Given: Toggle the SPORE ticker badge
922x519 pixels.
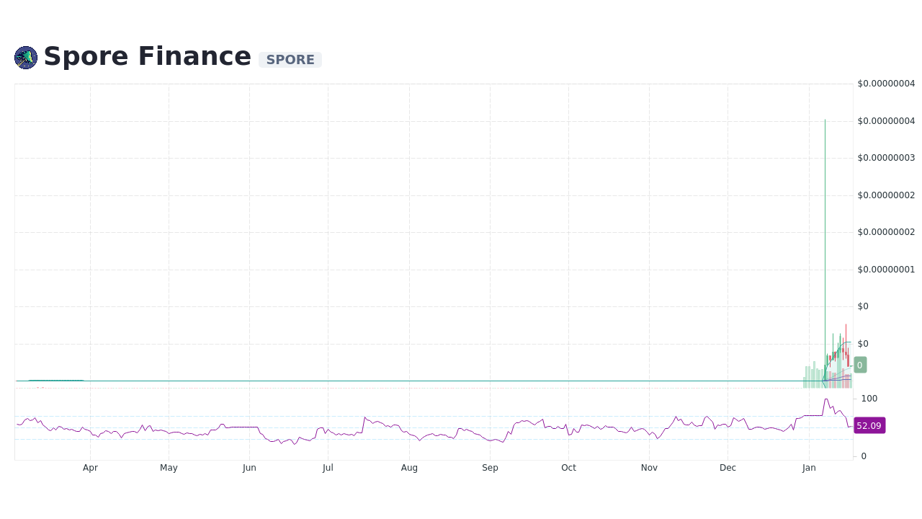Looking at the screenshot, I should (290, 60).
